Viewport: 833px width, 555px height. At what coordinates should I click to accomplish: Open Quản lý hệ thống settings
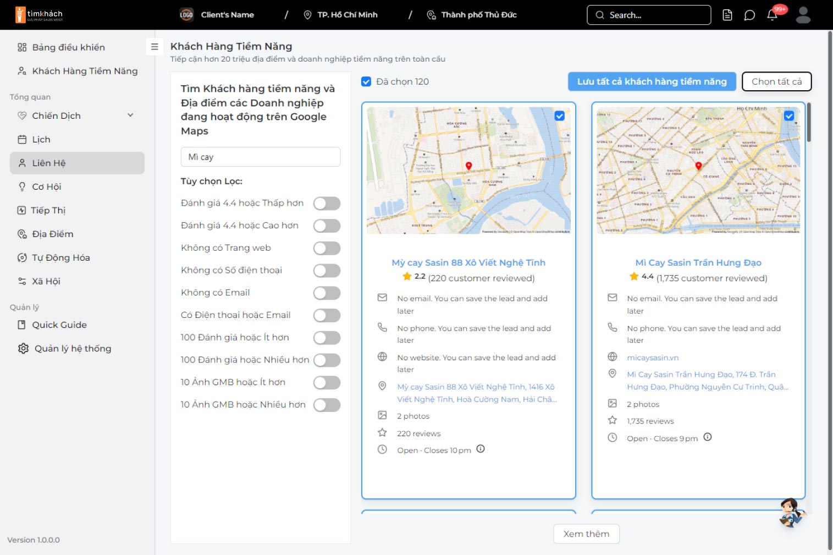click(77, 348)
